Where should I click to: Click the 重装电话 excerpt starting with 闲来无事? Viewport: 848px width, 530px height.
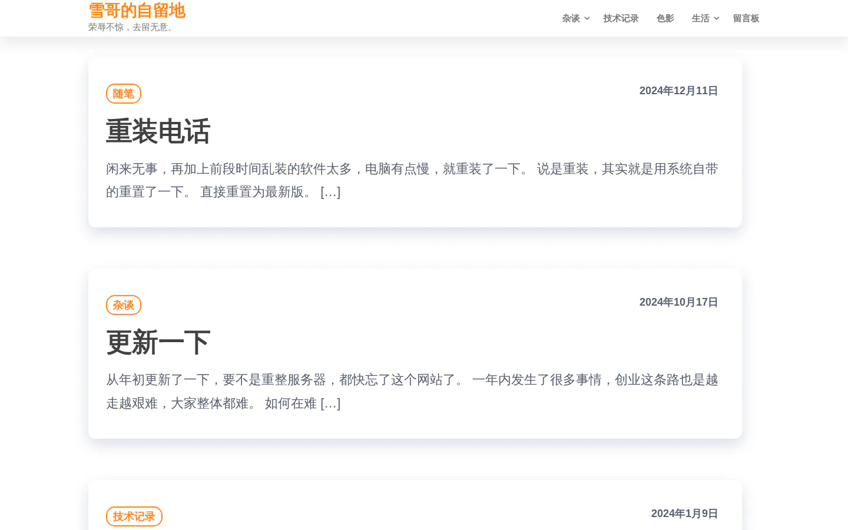412,180
